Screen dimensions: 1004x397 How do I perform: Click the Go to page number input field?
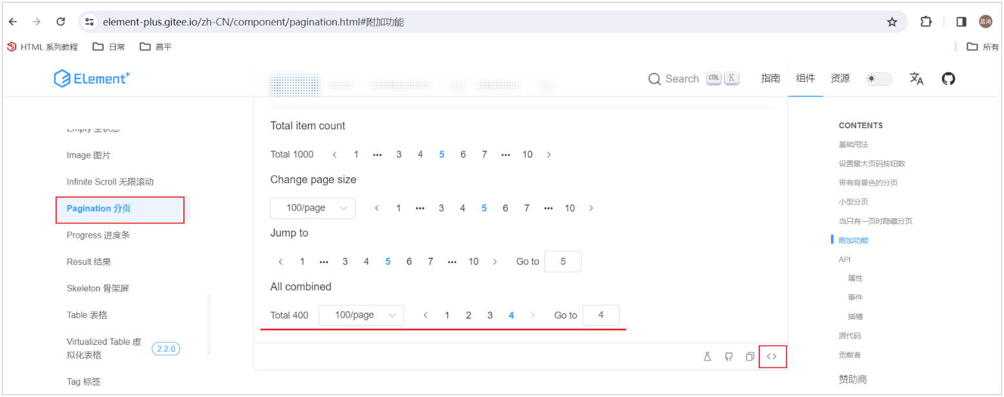tap(562, 261)
